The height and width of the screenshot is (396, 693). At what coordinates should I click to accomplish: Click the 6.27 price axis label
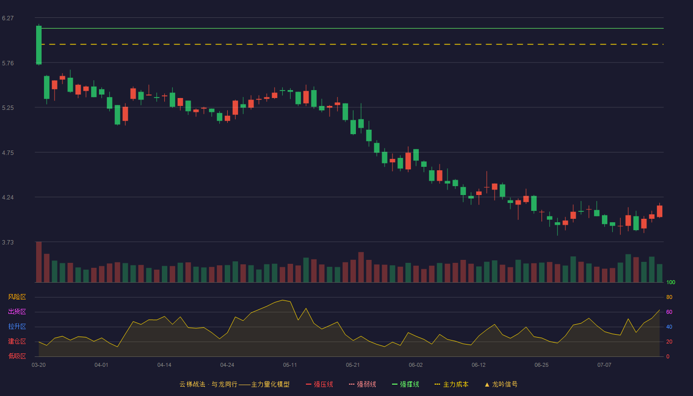pos(8,18)
